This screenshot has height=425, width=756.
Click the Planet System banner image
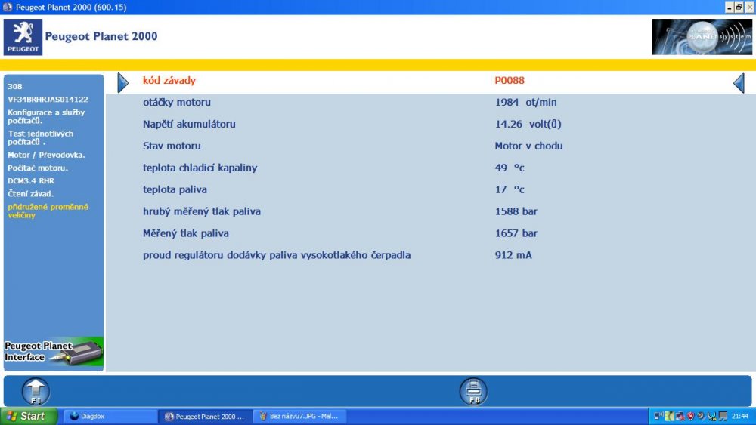[x=702, y=37]
